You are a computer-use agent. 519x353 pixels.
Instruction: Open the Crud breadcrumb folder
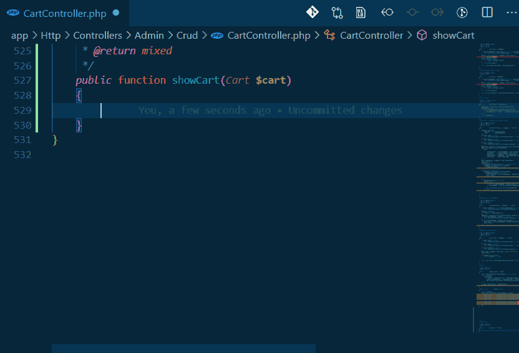[187, 36]
